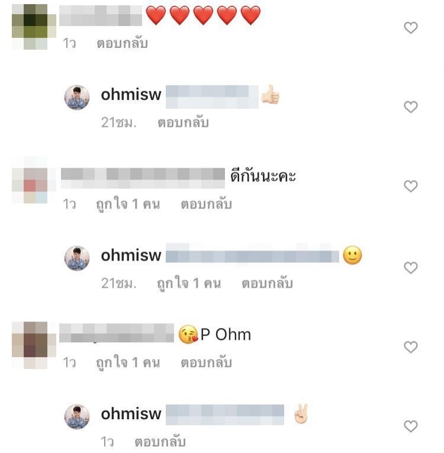Like the P Ohm comment
Screen dimensions: 444x453
point(410,347)
